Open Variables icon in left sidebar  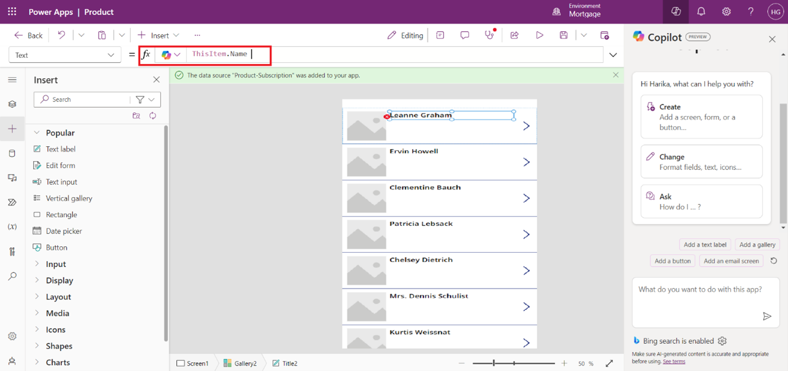coord(12,227)
